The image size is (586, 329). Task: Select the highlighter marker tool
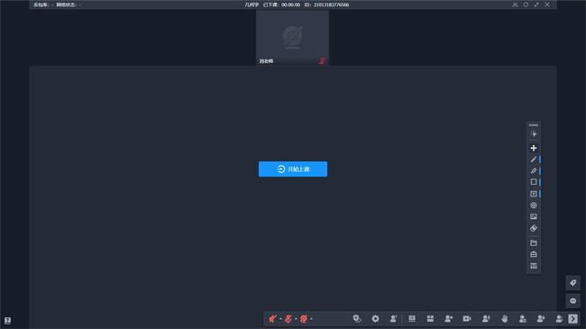[534, 171]
